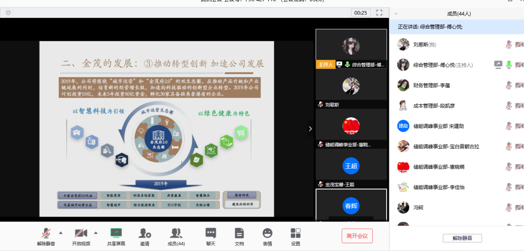Open the 表情 emoji reactions icon
Image resolution: width=524 pixels, height=251 pixels.
pos(267,233)
